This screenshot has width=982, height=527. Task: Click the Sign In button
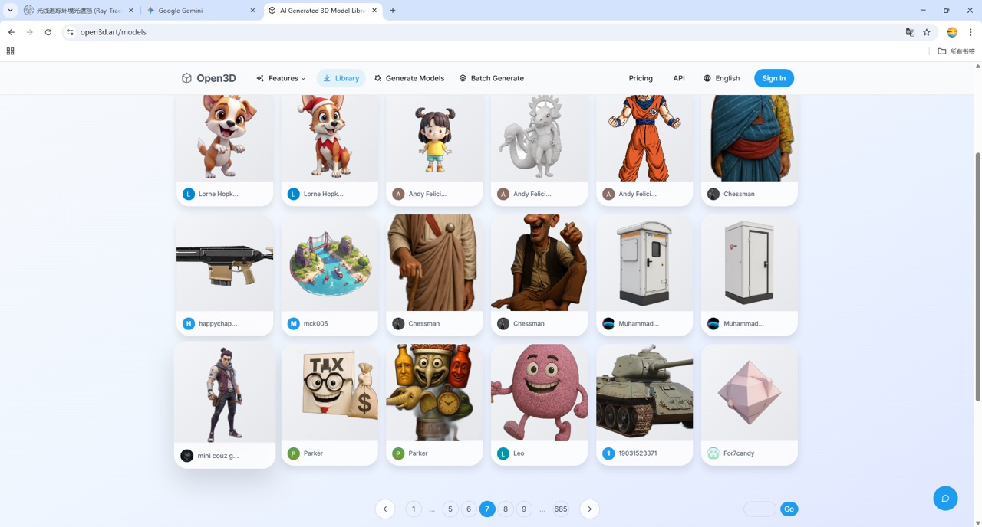pyautogui.click(x=773, y=78)
